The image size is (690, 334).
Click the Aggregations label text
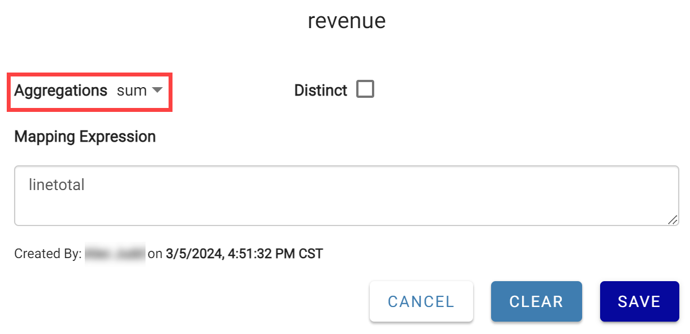61,91
